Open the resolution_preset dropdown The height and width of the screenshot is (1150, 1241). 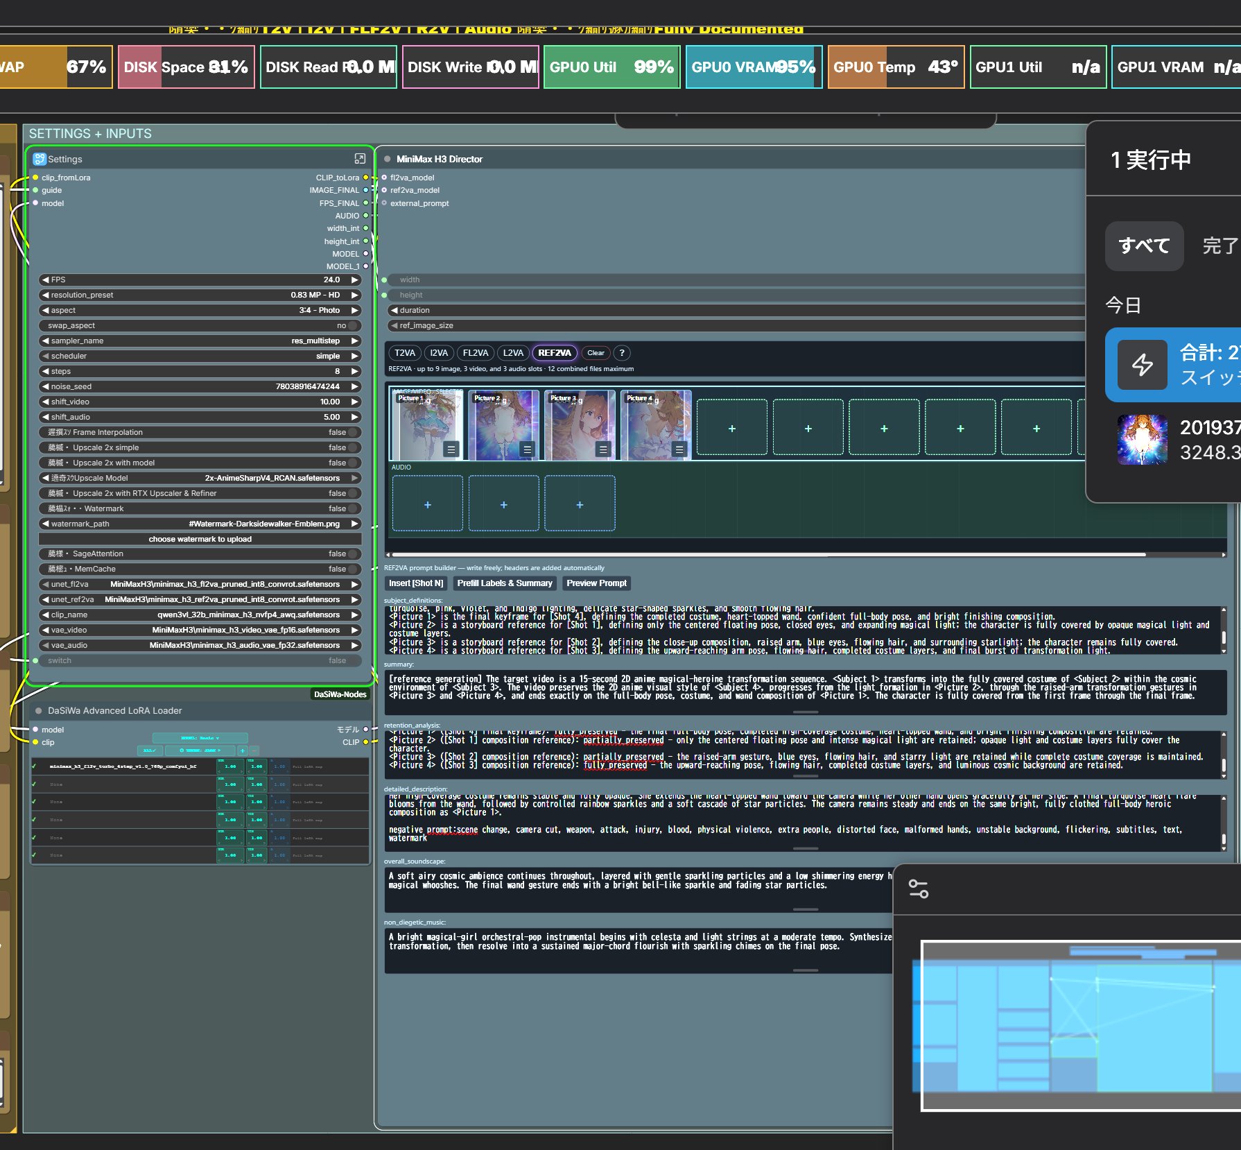point(200,295)
